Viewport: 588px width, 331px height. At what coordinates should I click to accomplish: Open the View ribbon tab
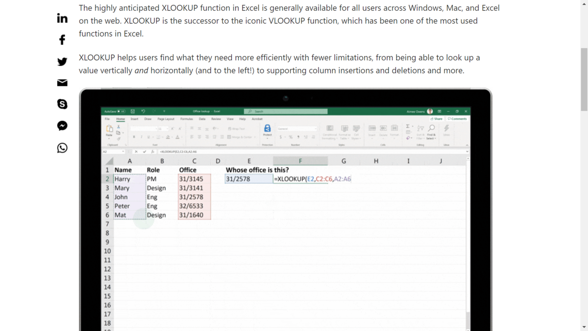pyautogui.click(x=230, y=119)
